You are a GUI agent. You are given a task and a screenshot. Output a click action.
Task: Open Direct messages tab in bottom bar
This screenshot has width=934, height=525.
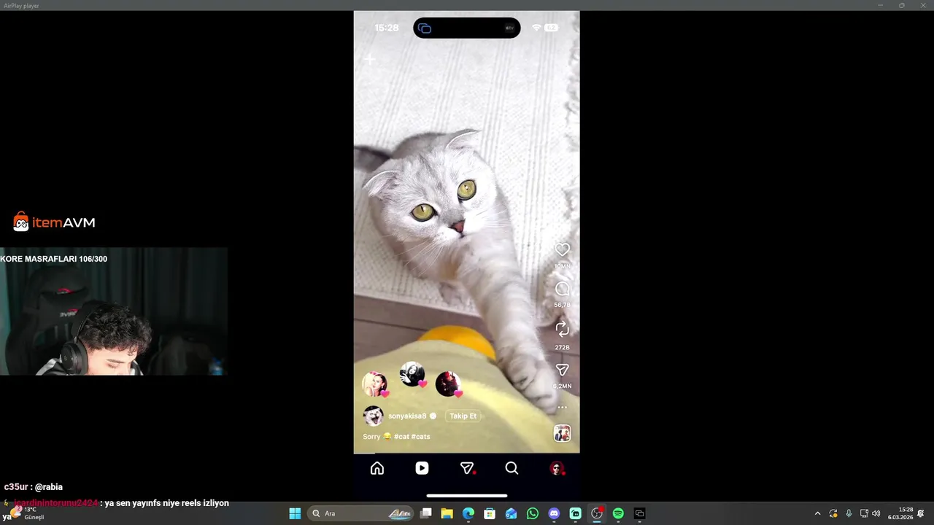point(467,468)
